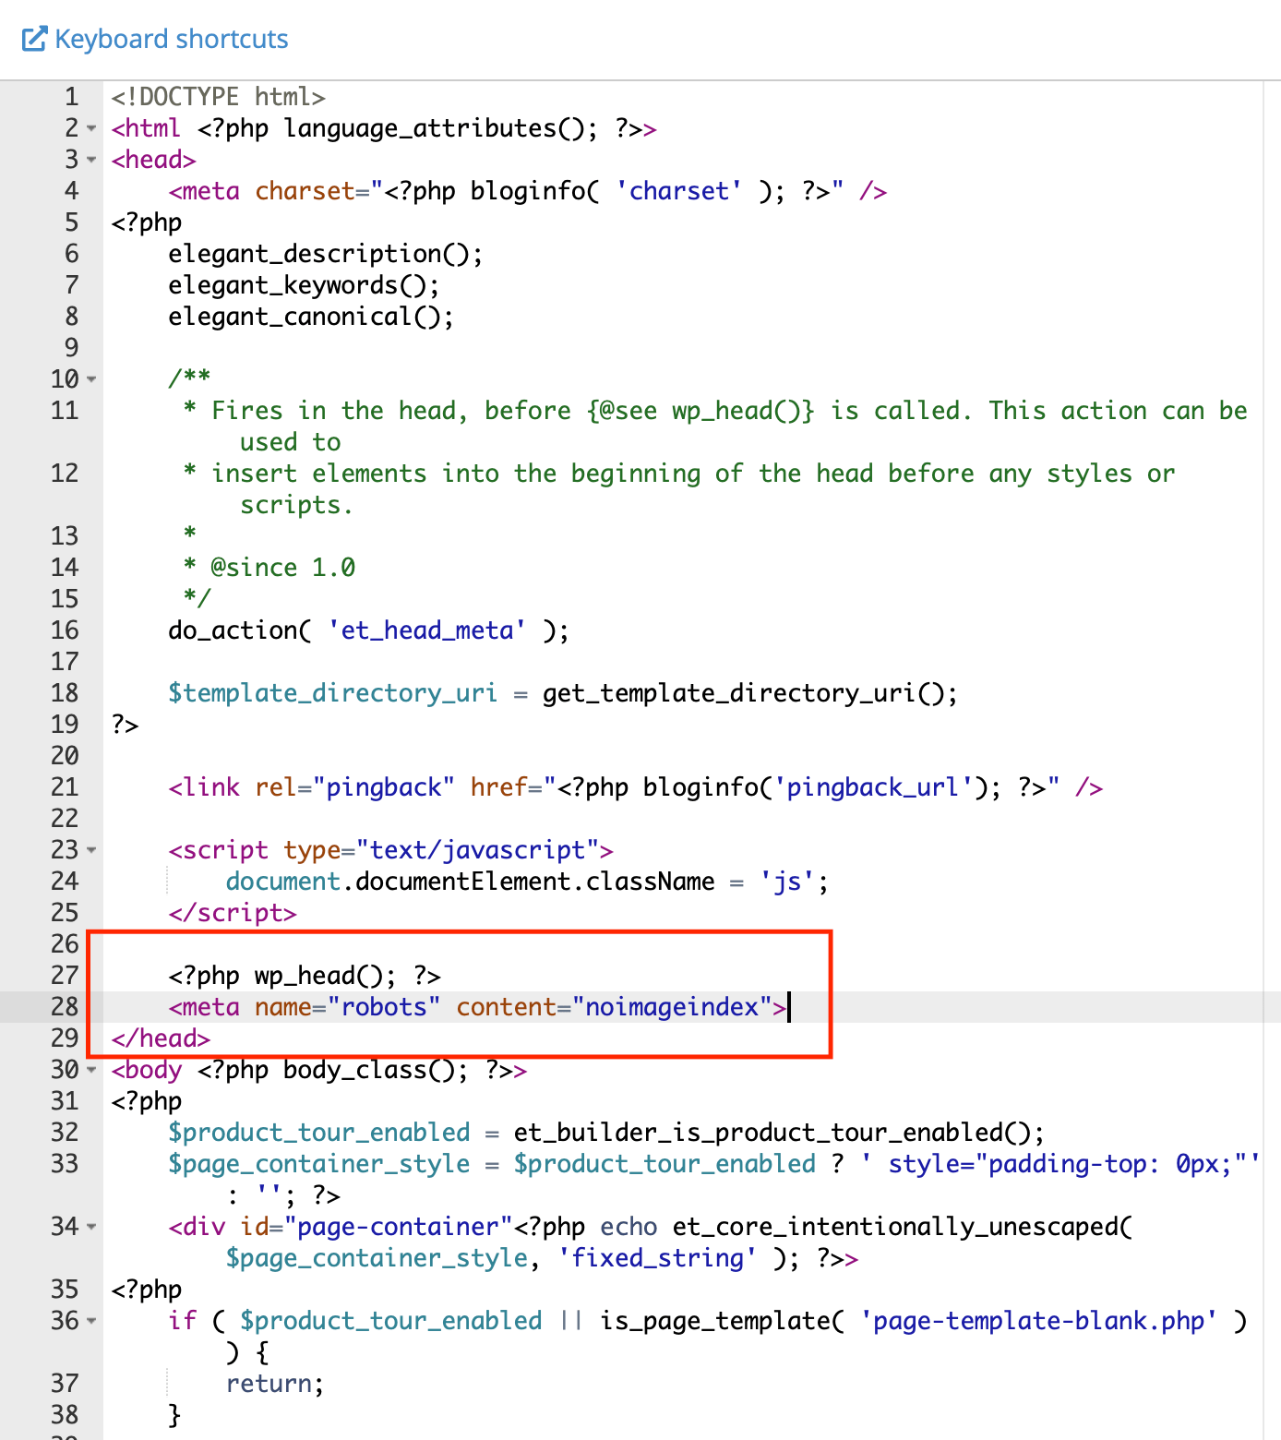Click the closing </script> tag
1281x1440 pixels.
233,913
